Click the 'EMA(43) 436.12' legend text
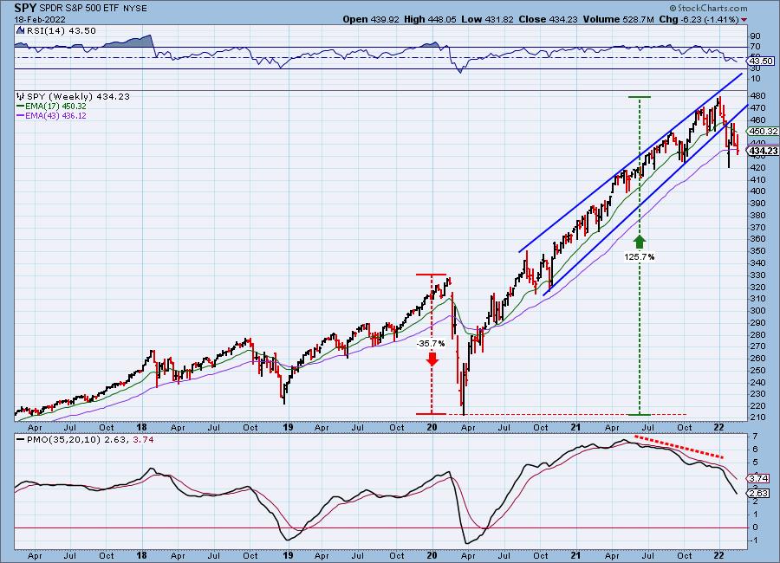Image resolution: width=780 pixels, height=563 pixels. tap(55, 116)
